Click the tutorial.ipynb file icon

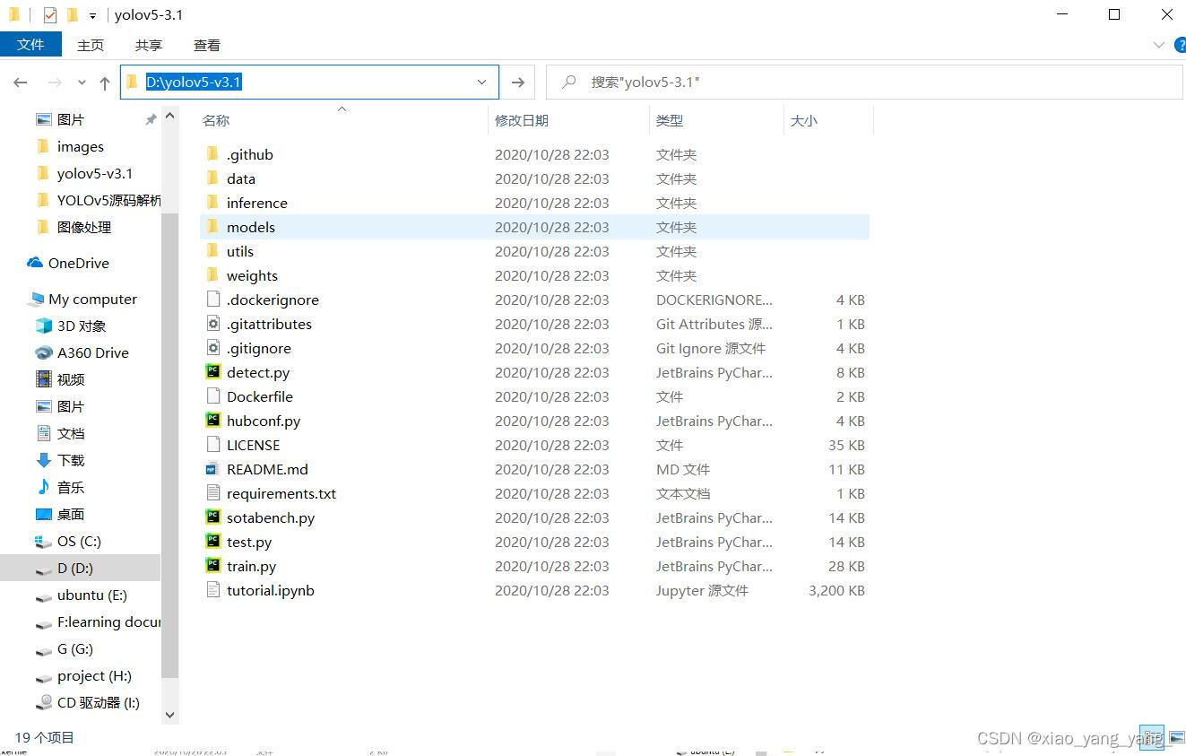(x=212, y=590)
